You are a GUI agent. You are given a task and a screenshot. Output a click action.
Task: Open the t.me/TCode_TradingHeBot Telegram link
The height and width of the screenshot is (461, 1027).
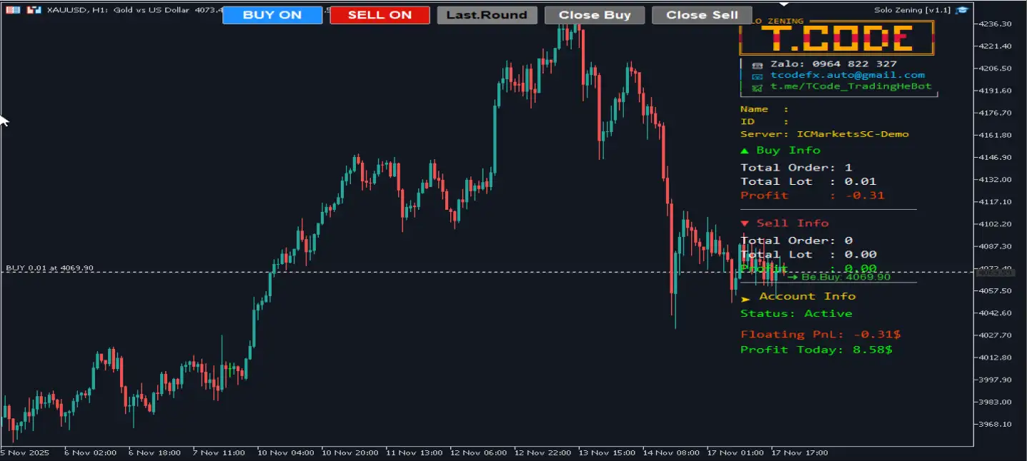[850, 86]
